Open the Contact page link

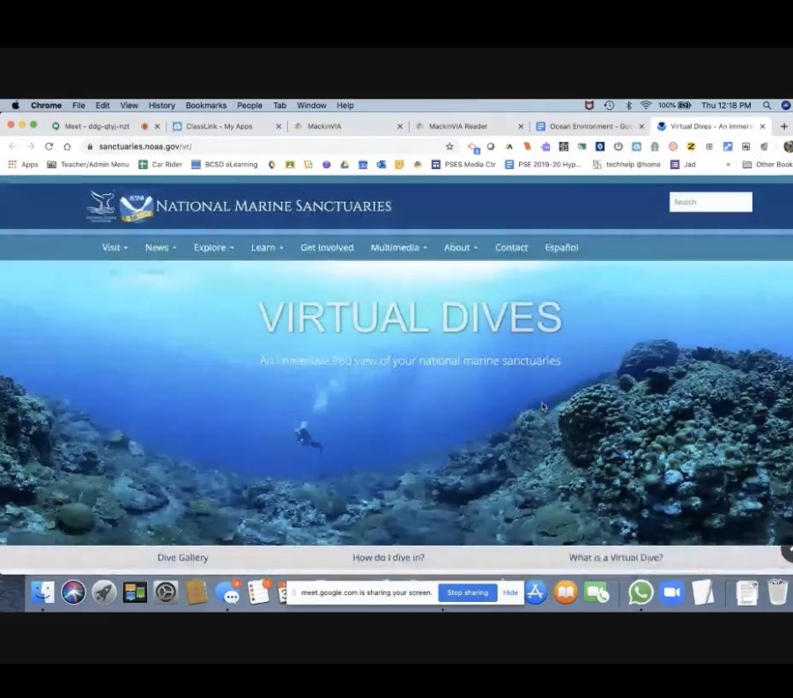coord(511,248)
